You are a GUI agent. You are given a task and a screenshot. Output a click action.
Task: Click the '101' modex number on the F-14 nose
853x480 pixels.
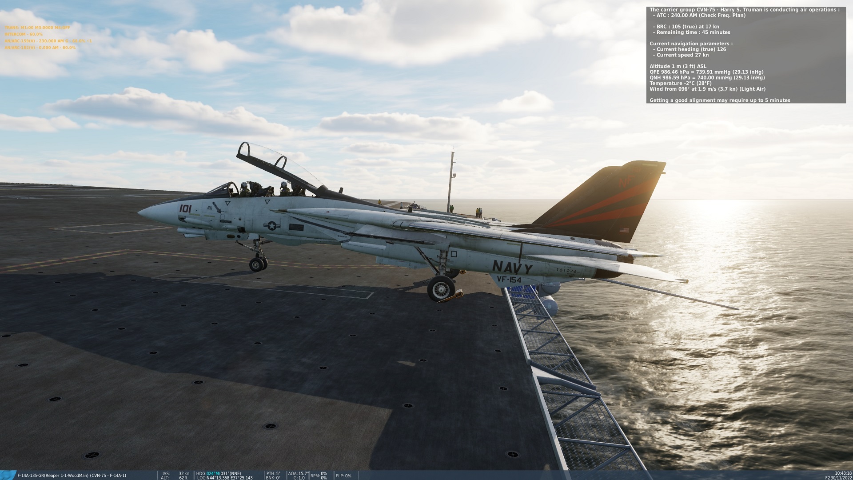185,208
